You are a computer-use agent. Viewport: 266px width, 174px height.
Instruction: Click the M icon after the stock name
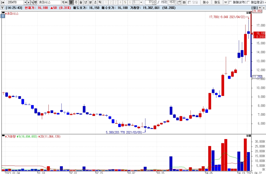tap(66, 2)
